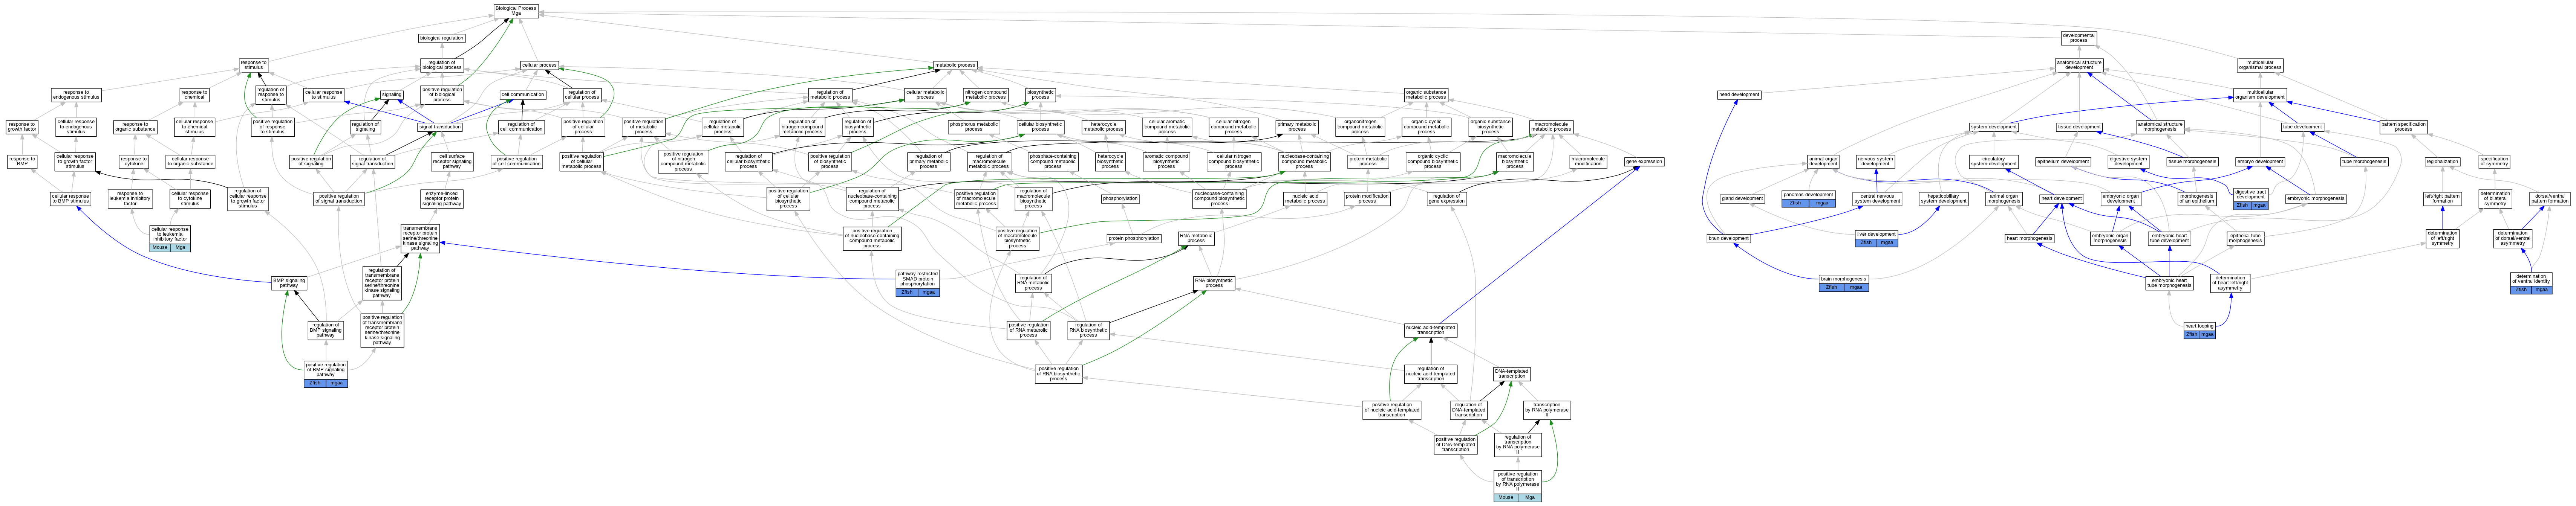Image resolution: width=2576 pixels, height=506 pixels.
Task: Click mgaa cell under SMAD protein phosphorylation
Action: point(929,293)
